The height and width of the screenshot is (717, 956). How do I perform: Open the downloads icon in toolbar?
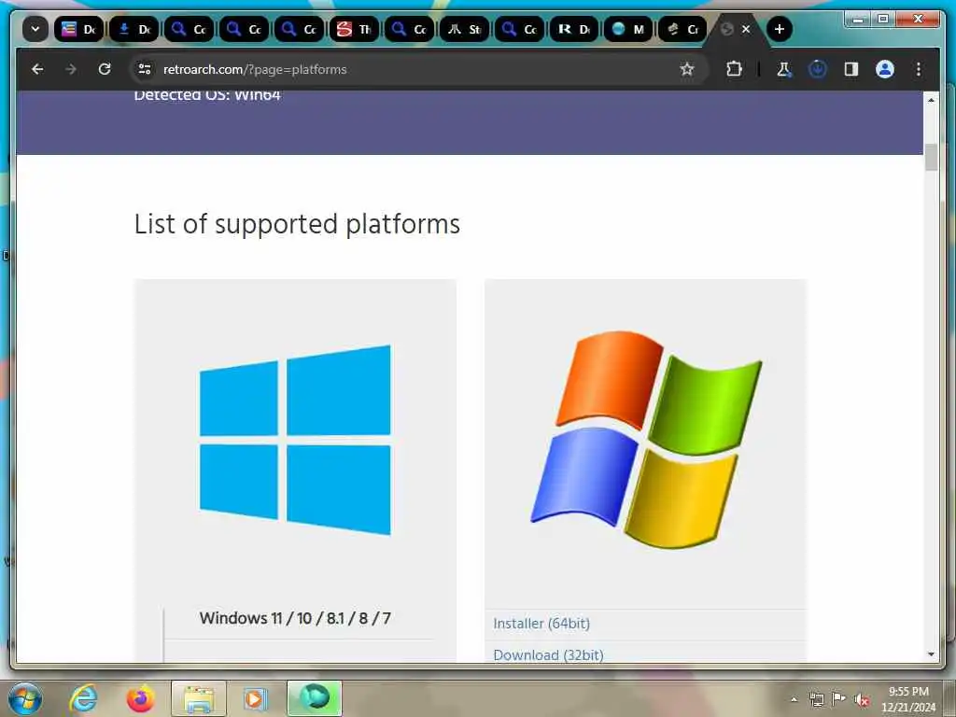[817, 69]
